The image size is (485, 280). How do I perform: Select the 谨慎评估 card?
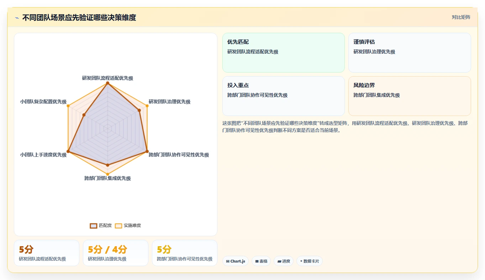click(x=410, y=53)
